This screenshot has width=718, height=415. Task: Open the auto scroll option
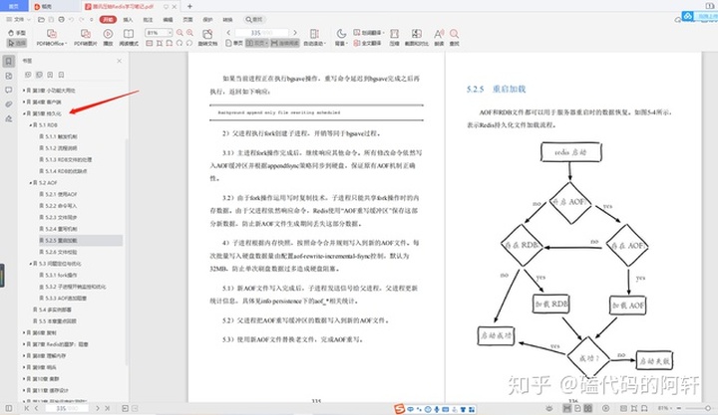point(314,37)
